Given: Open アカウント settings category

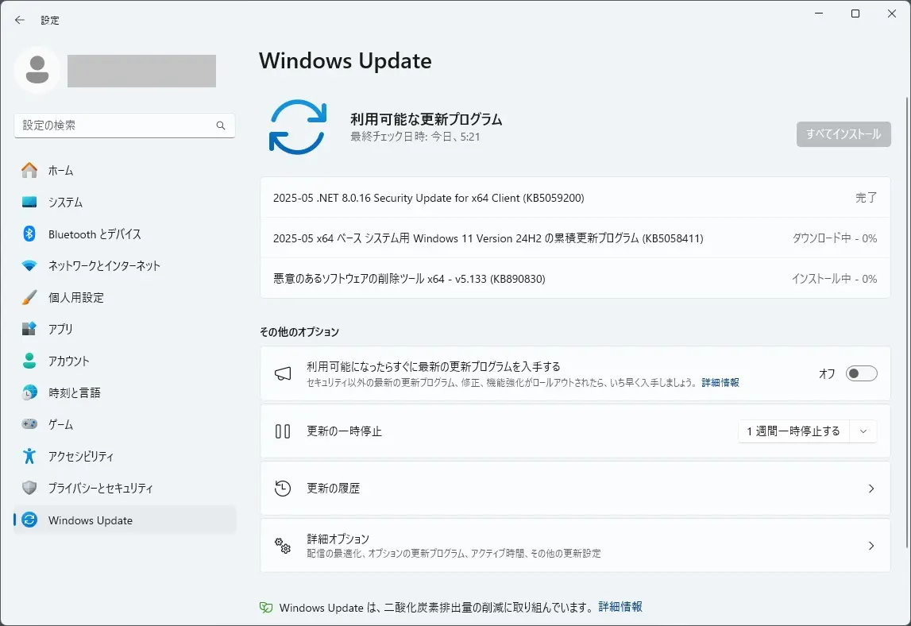Looking at the screenshot, I should pos(125,361).
